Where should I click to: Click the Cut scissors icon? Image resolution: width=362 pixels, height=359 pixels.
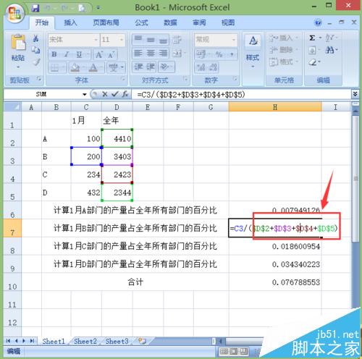36,38
